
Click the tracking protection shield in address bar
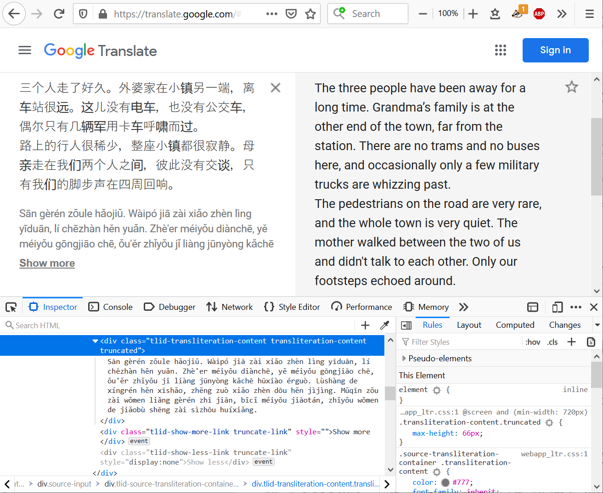pyautogui.click(x=83, y=13)
